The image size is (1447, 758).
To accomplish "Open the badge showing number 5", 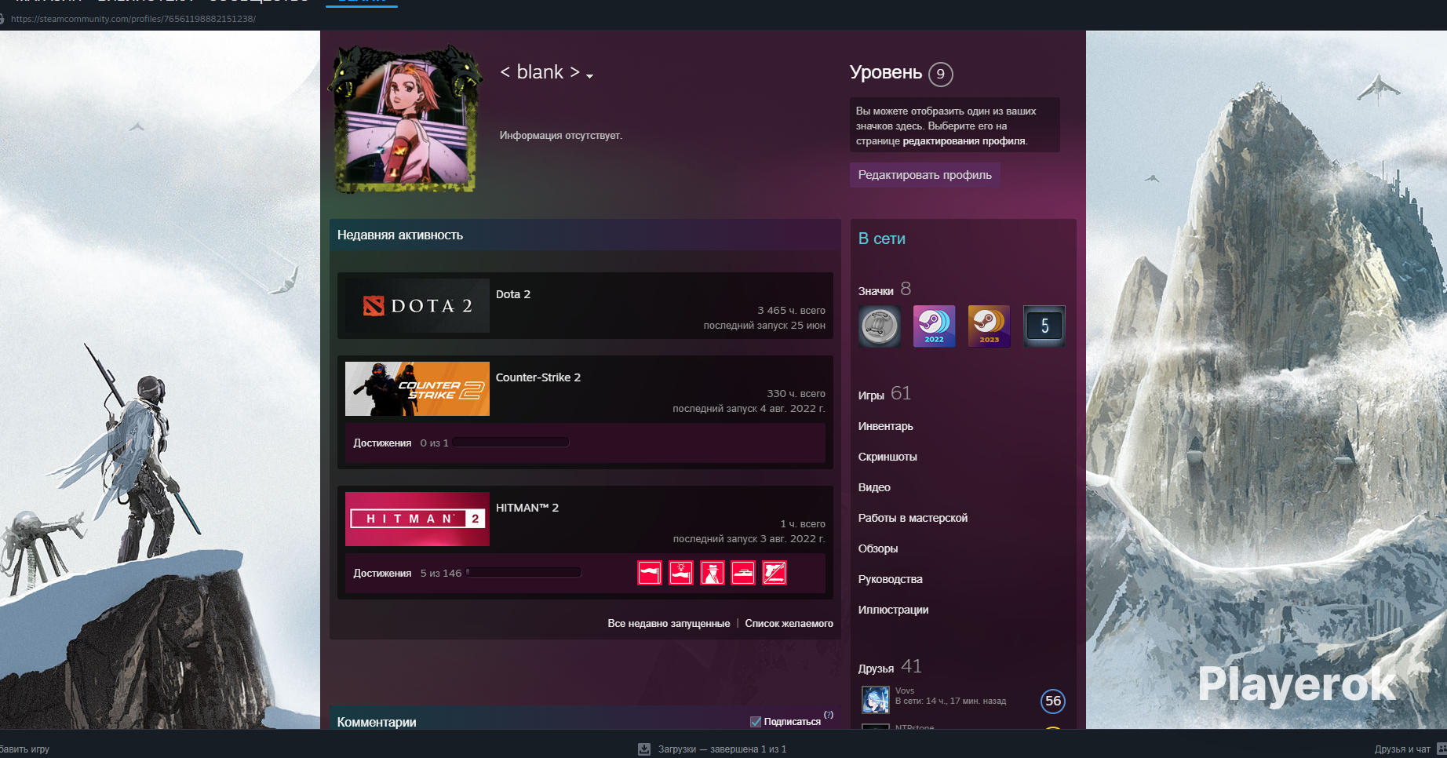I will (1044, 326).
